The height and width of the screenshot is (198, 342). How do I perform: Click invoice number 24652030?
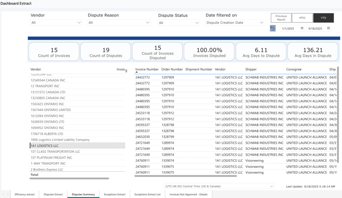click(x=143, y=137)
